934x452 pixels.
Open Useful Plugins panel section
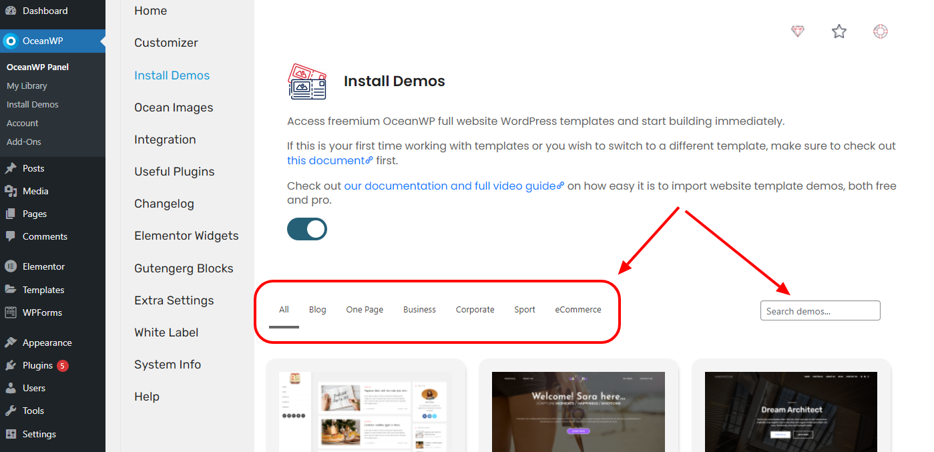pyautogui.click(x=174, y=172)
